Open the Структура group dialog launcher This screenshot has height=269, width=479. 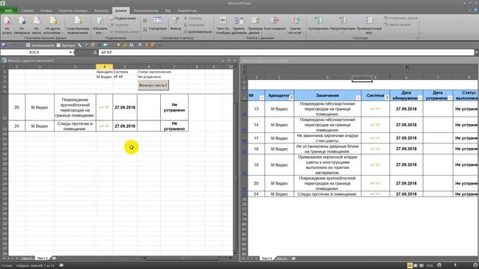click(417, 38)
